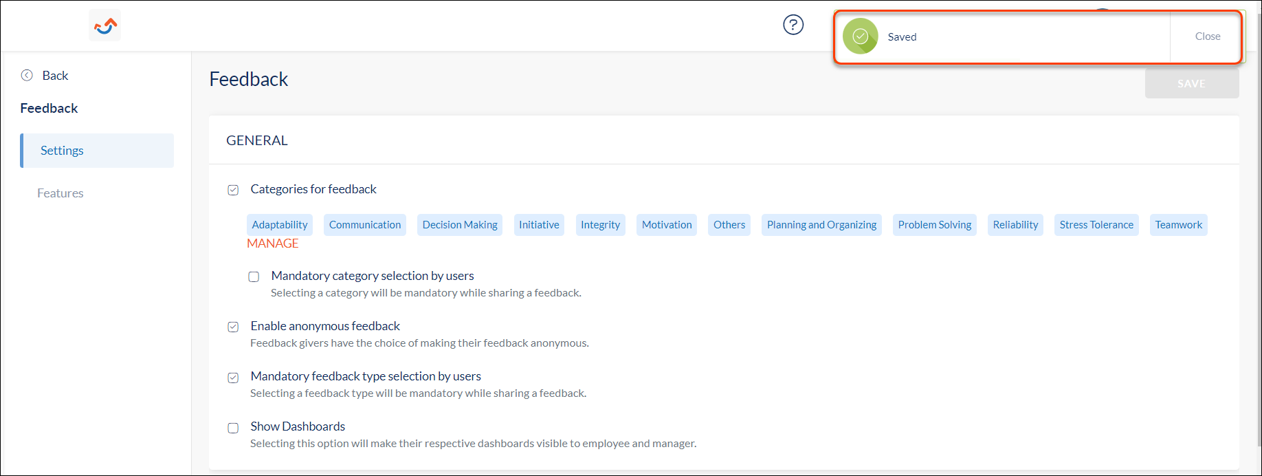
Task: Toggle Categories for feedback checkbox
Action: click(x=234, y=190)
